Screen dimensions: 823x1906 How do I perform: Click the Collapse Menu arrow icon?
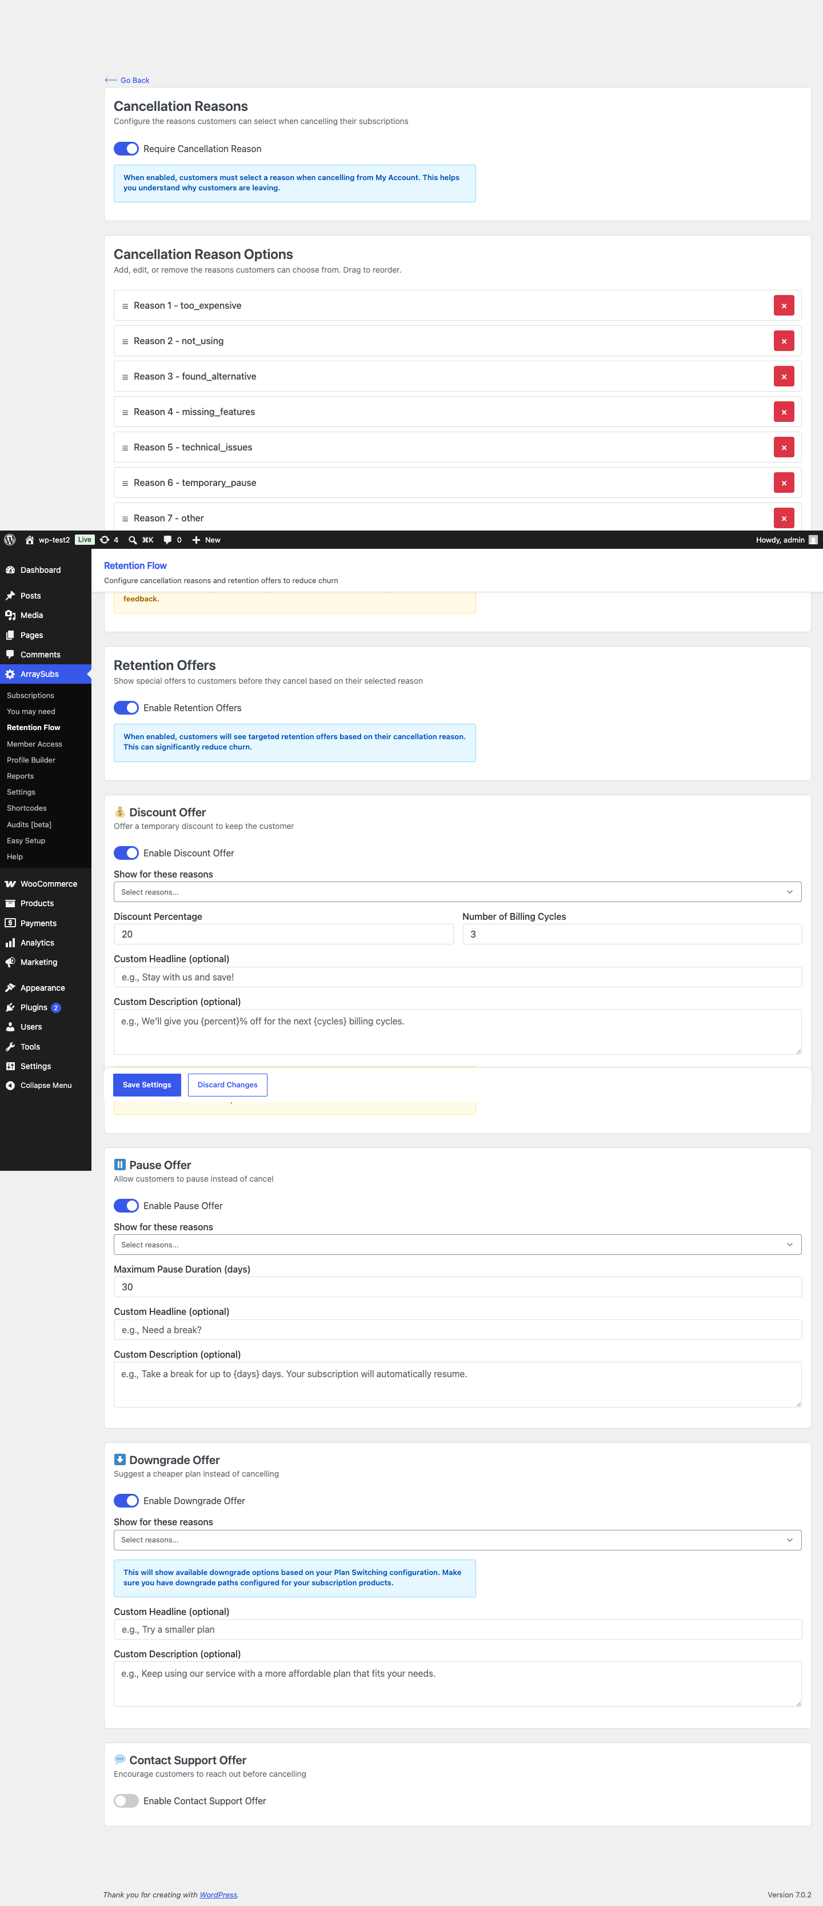tap(10, 1086)
